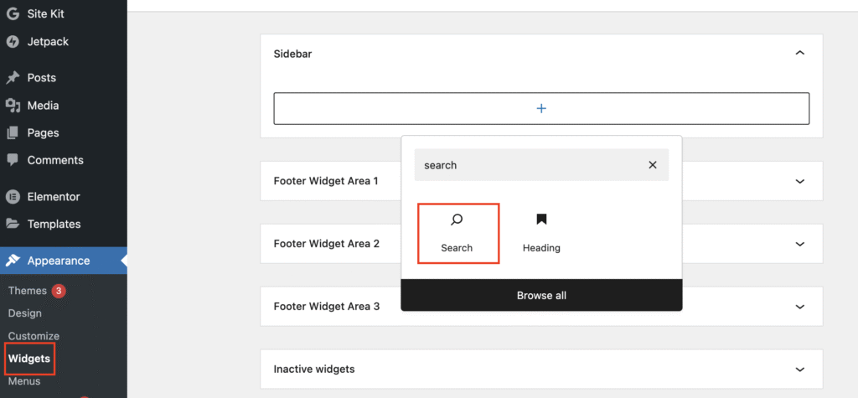Select the Search block magnifier icon
This screenshot has height=398, width=858.
(x=457, y=220)
